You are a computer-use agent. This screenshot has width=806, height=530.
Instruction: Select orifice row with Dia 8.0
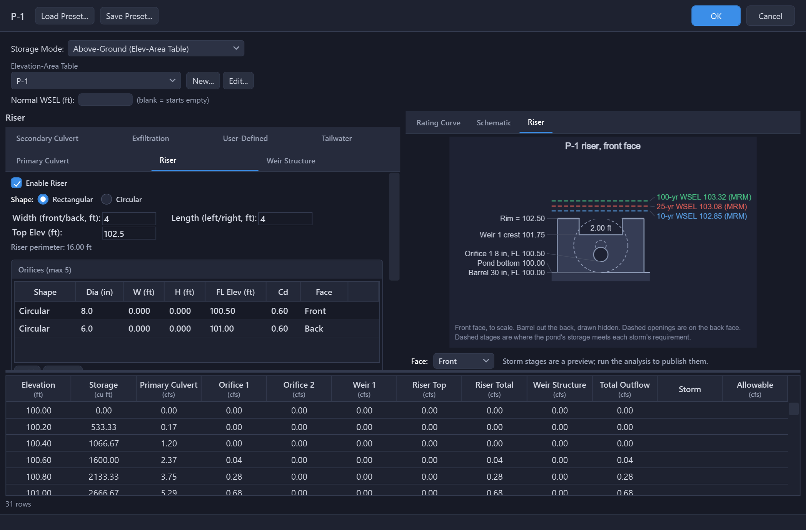pos(197,311)
